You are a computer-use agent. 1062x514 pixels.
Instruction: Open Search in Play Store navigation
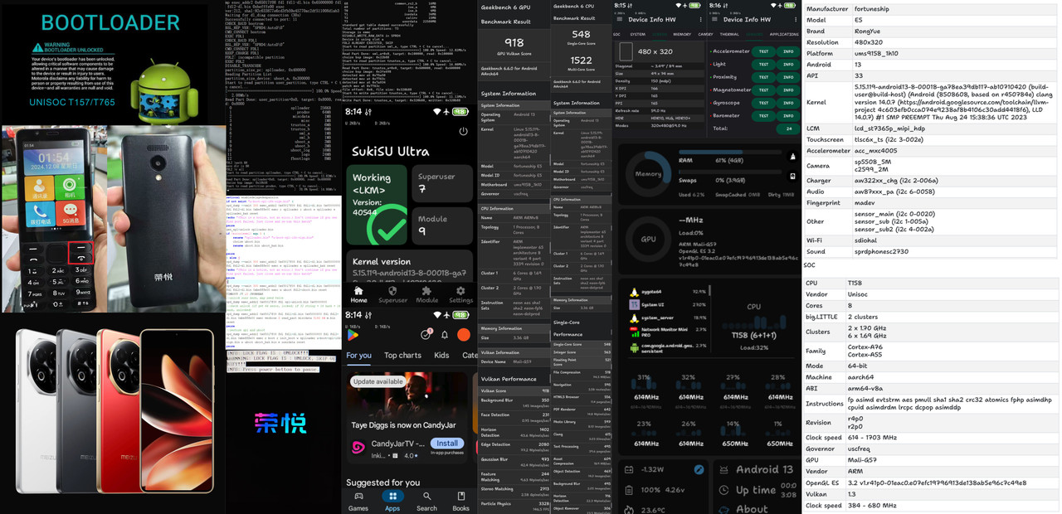pos(426,501)
